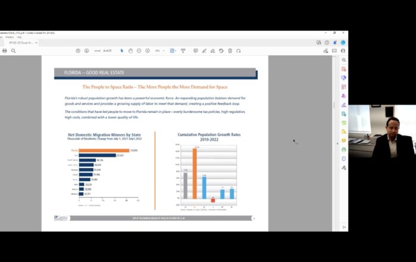Viewport: 416px width, 262px height.
Task: Zoom out with the minus button
Action: 139,51
